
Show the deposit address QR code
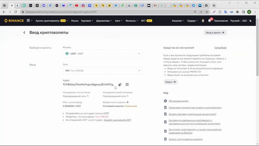(127, 85)
